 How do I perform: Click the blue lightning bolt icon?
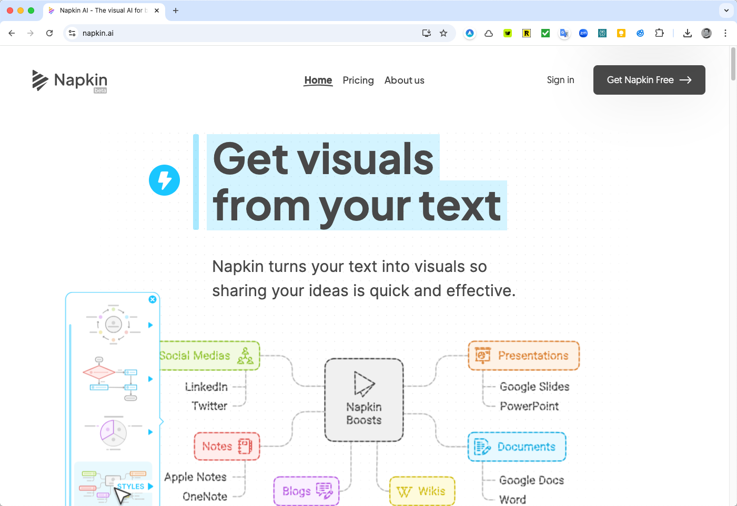pyautogui.click(x=164, y=180)
